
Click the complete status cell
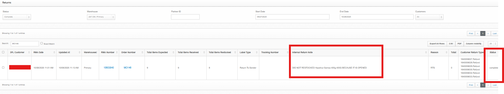pyautogui.click(x=493, y=68)
